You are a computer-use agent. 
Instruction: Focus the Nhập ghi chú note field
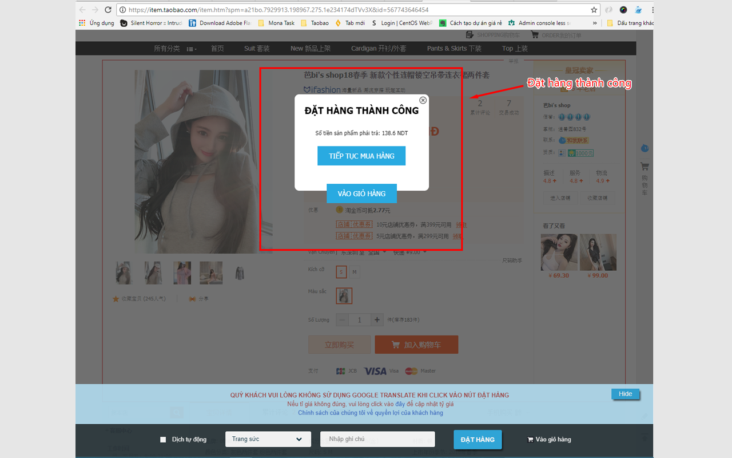tap(377, 439)
